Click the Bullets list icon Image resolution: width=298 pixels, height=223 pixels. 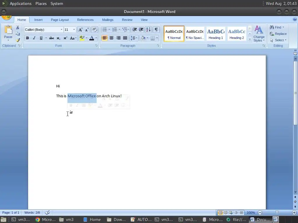[105, 30]
